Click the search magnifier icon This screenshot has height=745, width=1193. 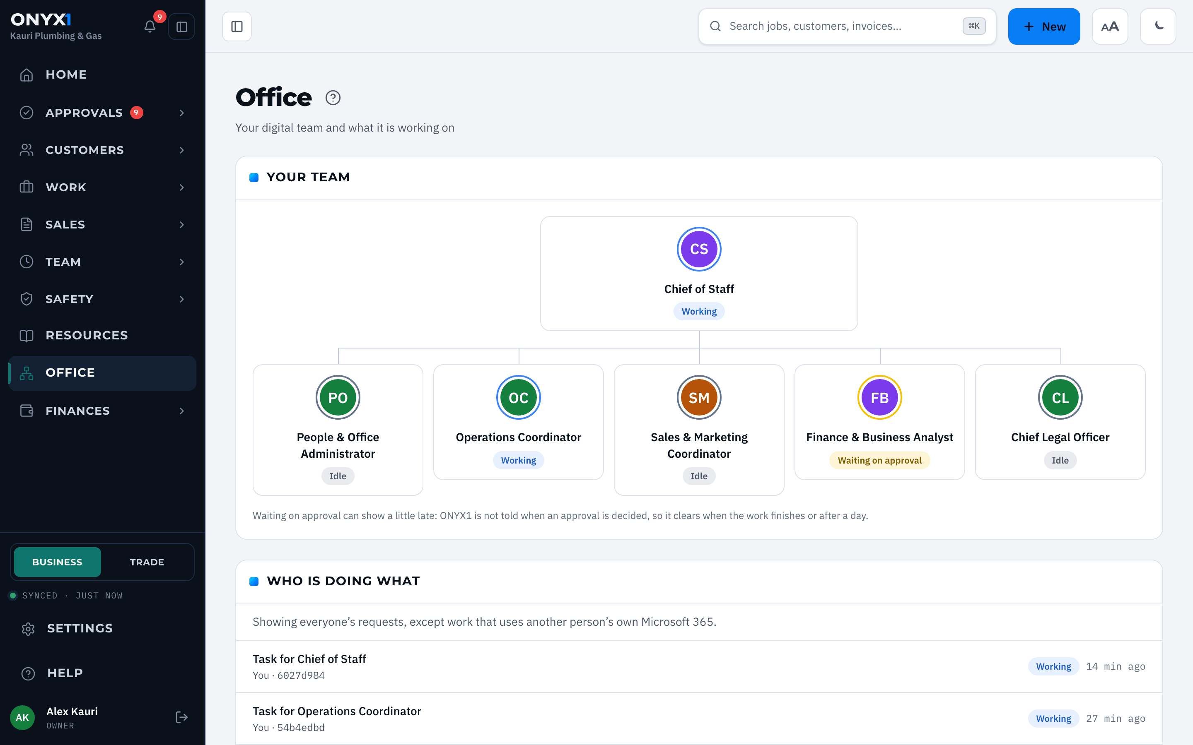click(715, 26)
